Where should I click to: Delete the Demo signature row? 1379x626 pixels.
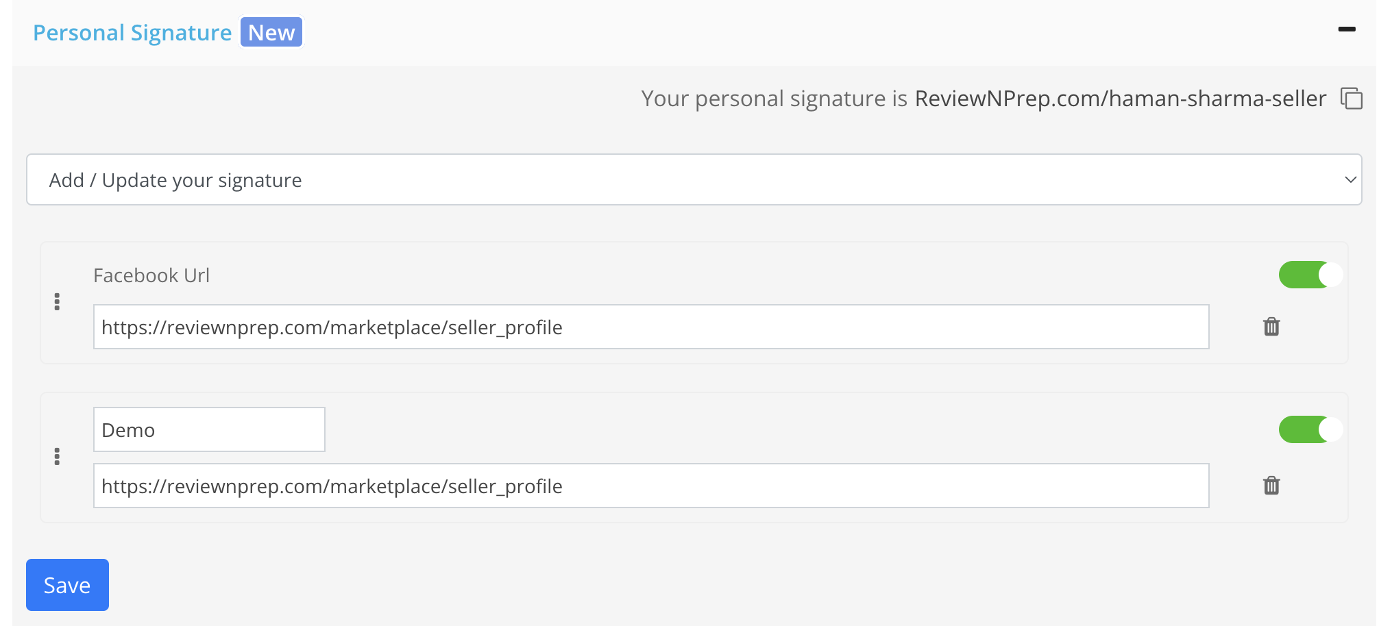[1271, 486]
